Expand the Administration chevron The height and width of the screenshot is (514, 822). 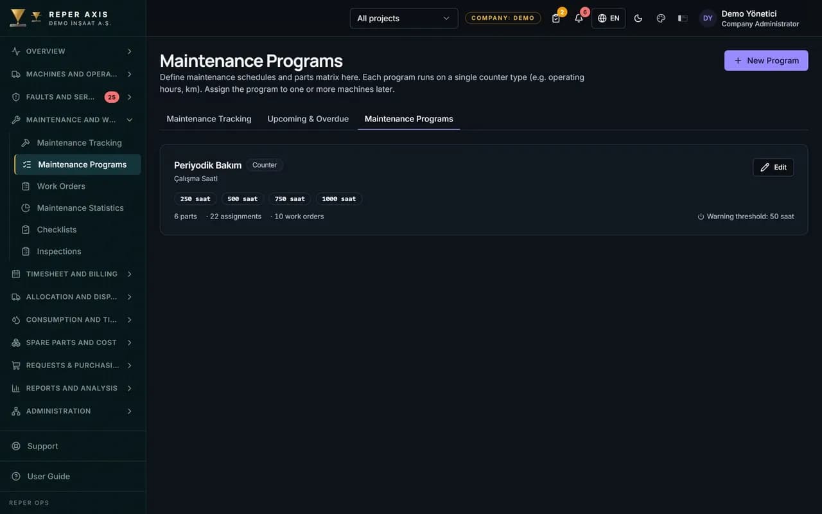(130, 411)
